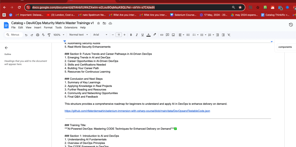The width and height of the screenshot is (296, 147).
Task: Open the Arial font dropdown
Action: coord(100,35)
